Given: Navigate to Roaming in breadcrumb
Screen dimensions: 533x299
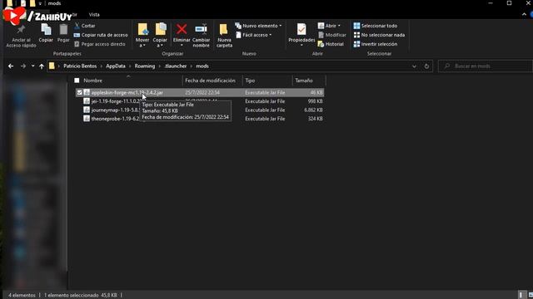Looking at the screenshot, I should tap(145, 66).
